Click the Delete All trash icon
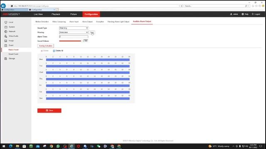 coord(54,51)
